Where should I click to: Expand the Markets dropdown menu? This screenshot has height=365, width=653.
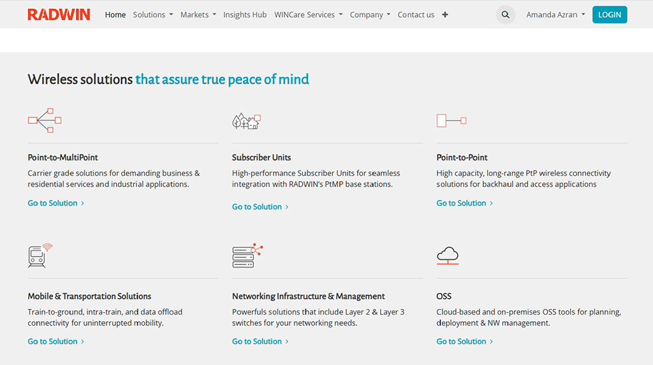[198, 15]
